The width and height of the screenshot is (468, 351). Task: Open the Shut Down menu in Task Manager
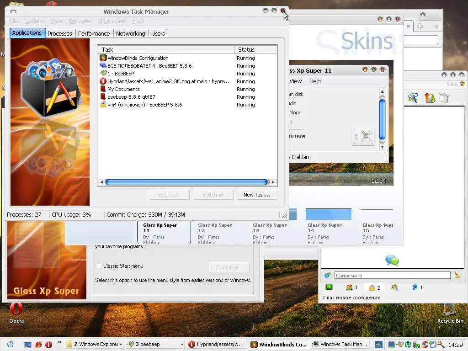(112, 21)
